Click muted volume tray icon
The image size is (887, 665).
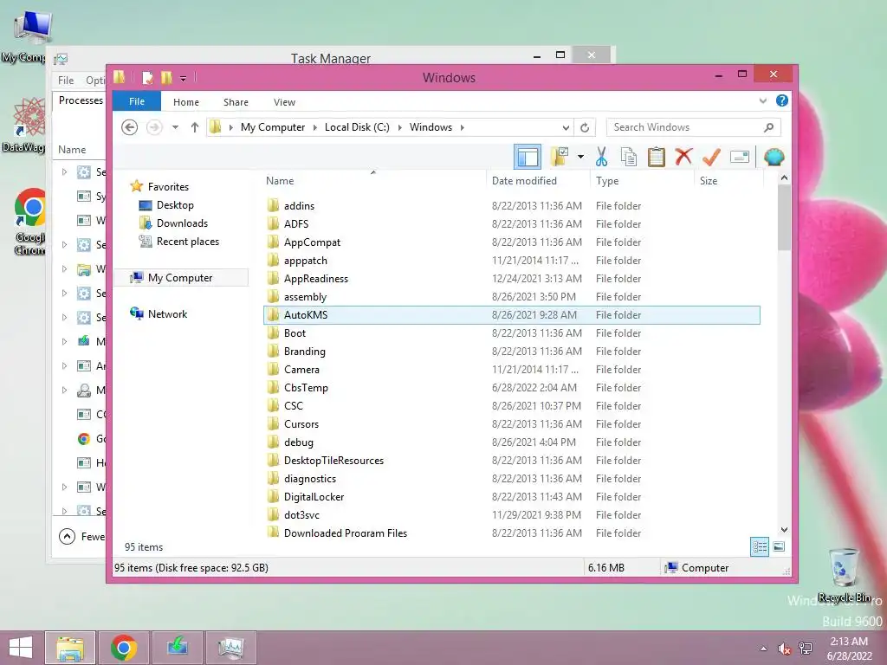pos(785,648)
